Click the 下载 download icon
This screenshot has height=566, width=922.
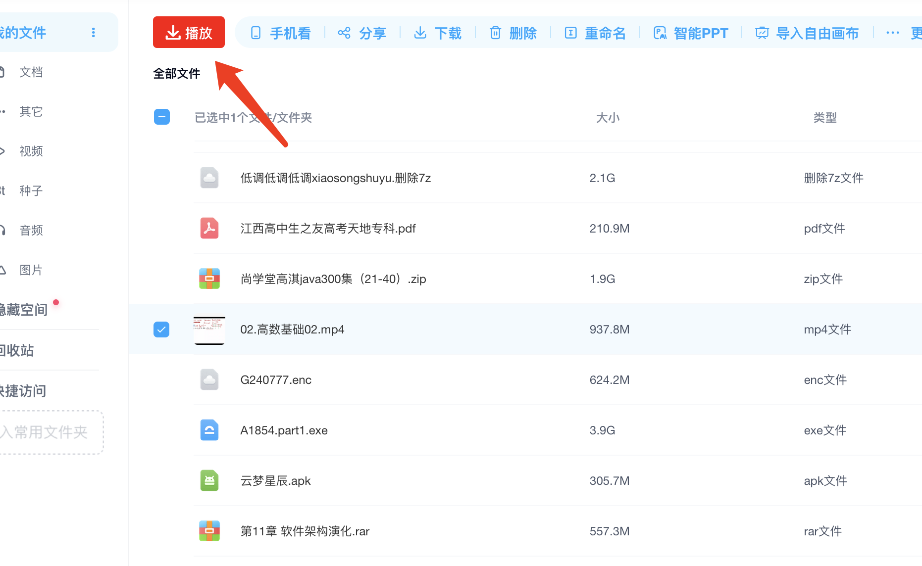[420, 33]
